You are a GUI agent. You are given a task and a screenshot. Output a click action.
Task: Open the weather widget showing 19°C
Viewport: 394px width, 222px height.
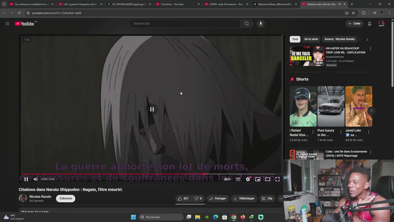tap(14, 217)
